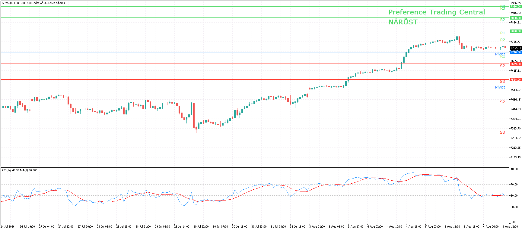This screenshot has height=230, width=525.
Task: Click the S2 label on the 7649.00 line
Action: click(502, 66)
